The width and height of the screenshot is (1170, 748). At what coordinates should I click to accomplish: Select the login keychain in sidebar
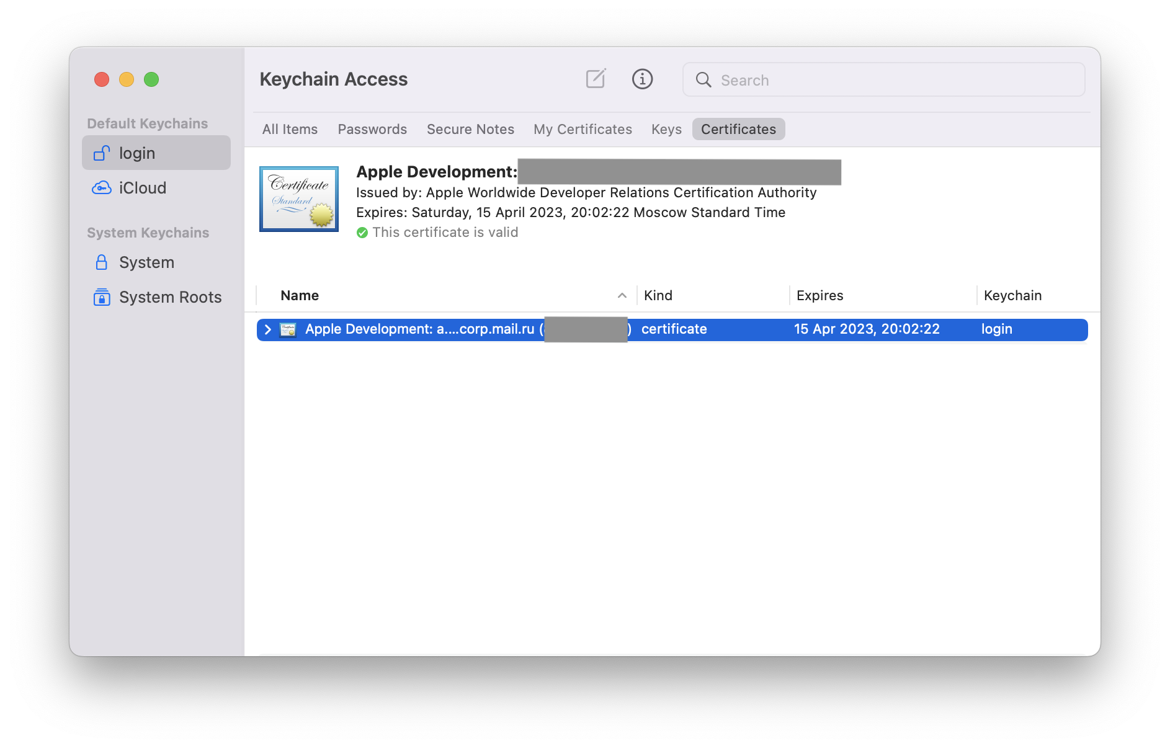156,153
